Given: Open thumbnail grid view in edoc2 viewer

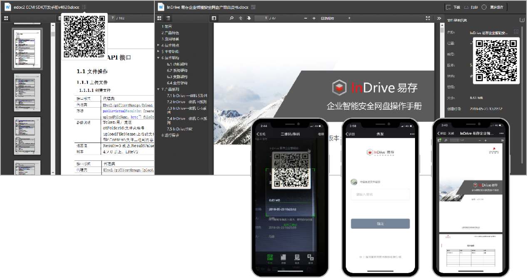Looking at the screenshot, I should pos(6,18).
